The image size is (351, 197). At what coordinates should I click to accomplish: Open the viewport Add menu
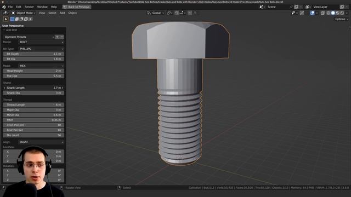pyautogui.click(x=62, y=13)
